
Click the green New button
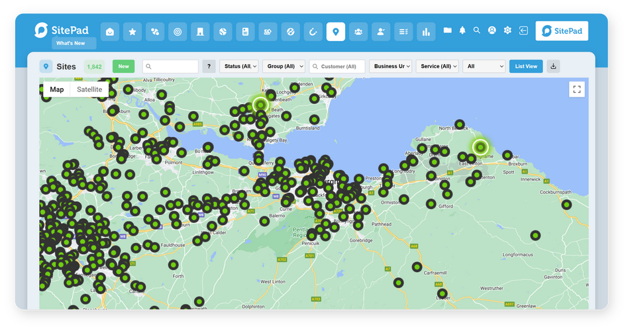coord(123,66)
